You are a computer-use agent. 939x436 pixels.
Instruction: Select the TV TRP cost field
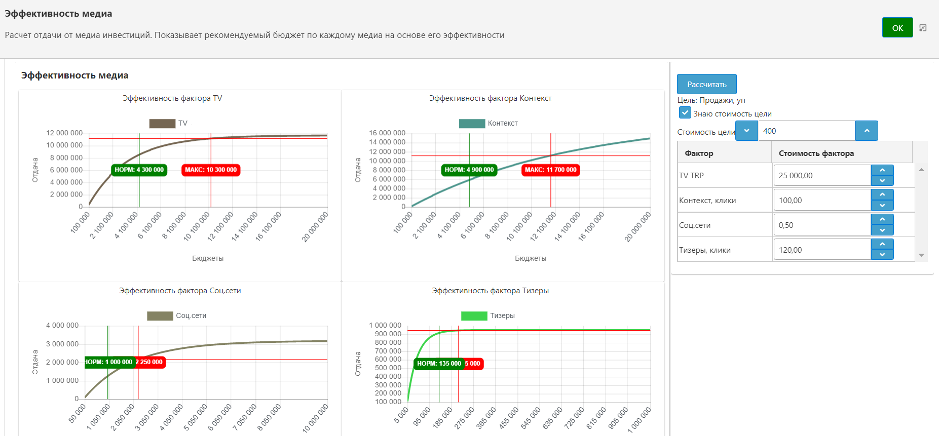822,175
